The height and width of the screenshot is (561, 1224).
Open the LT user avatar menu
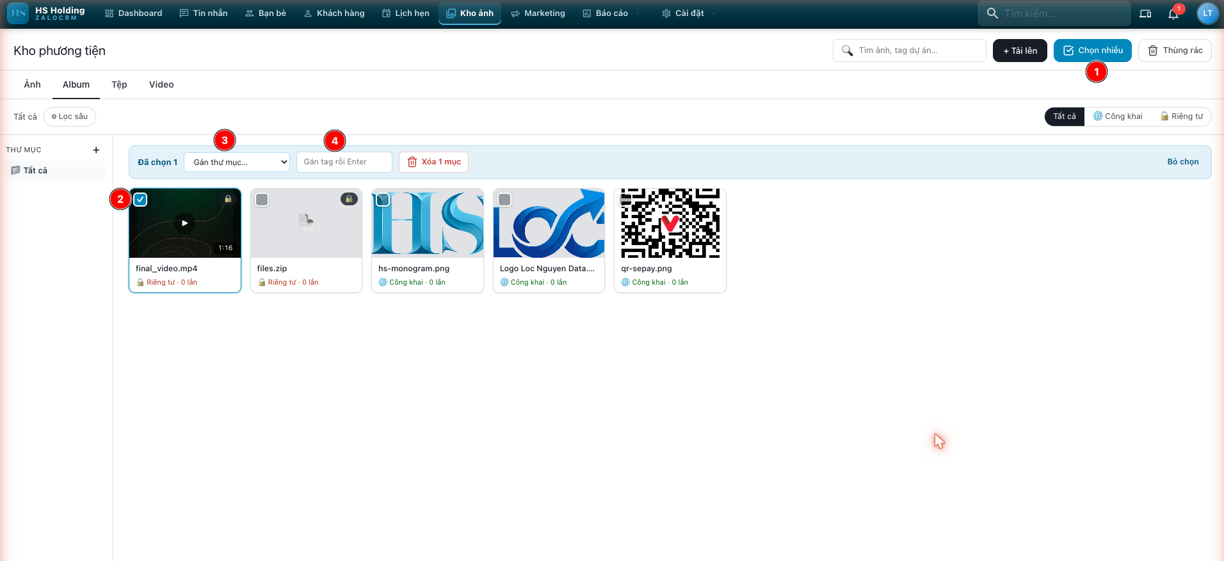(x=1207, y=13)
